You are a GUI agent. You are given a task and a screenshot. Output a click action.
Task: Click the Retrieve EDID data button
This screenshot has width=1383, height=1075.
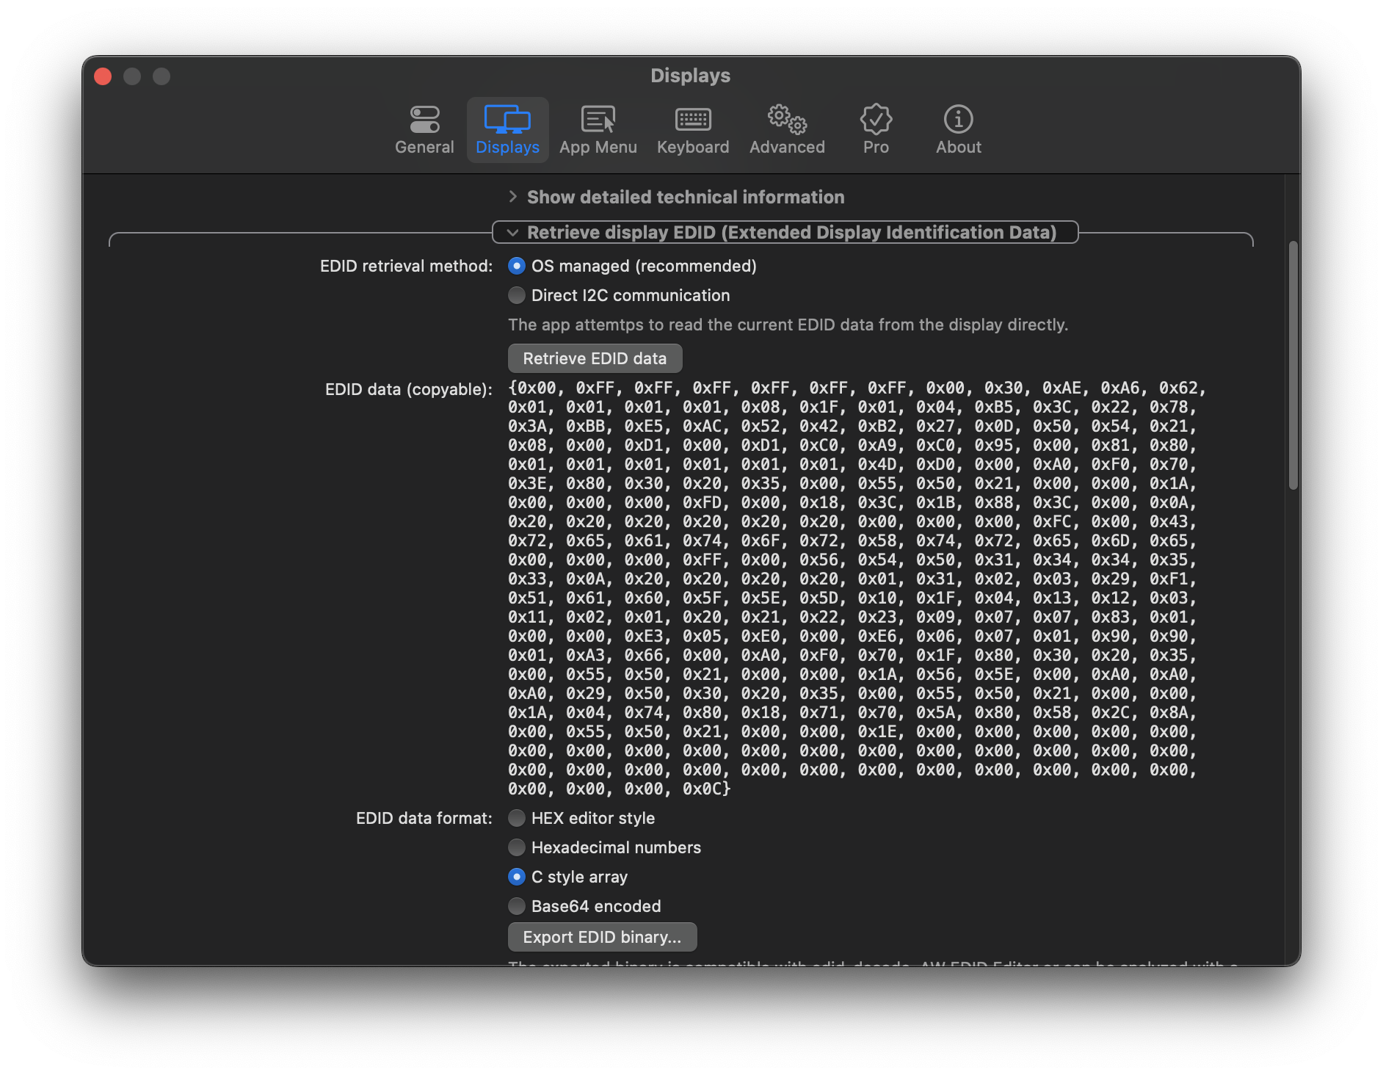tap(594, 358)
